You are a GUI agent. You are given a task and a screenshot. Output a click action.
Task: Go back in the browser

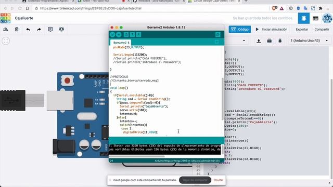pos(5,8)
